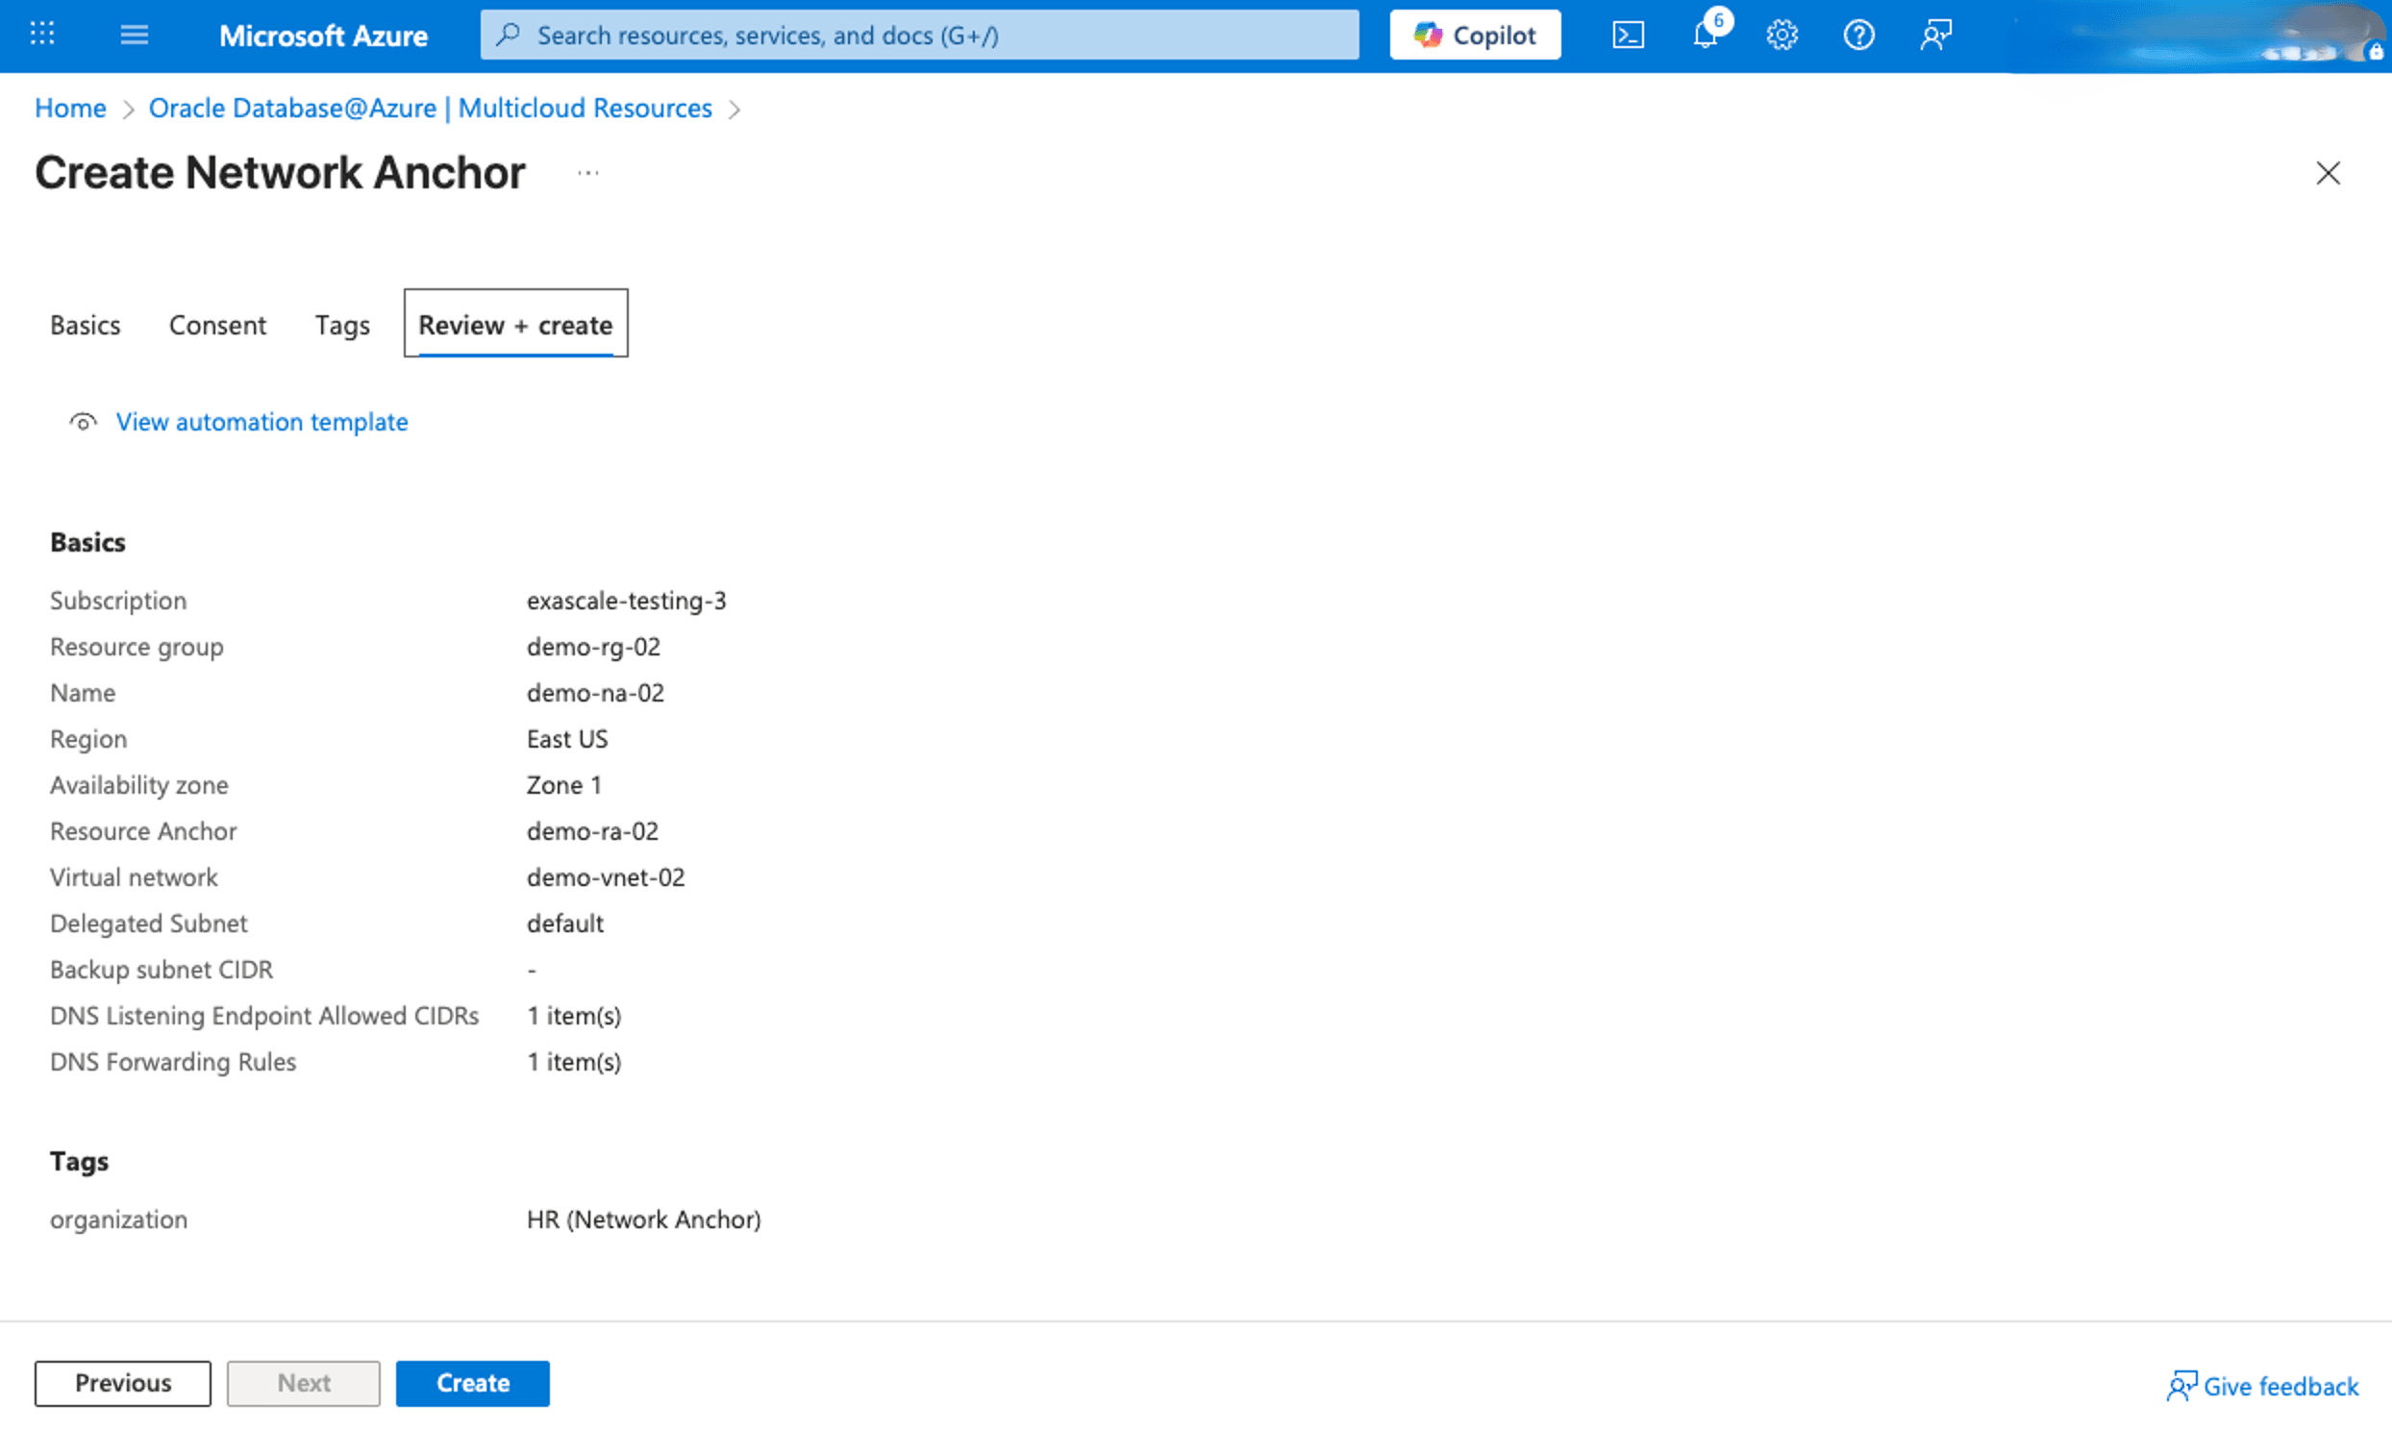Screen dimensions: 2392x1430
Task: Open the Azure app launcher grid
Action: point(42,35)
